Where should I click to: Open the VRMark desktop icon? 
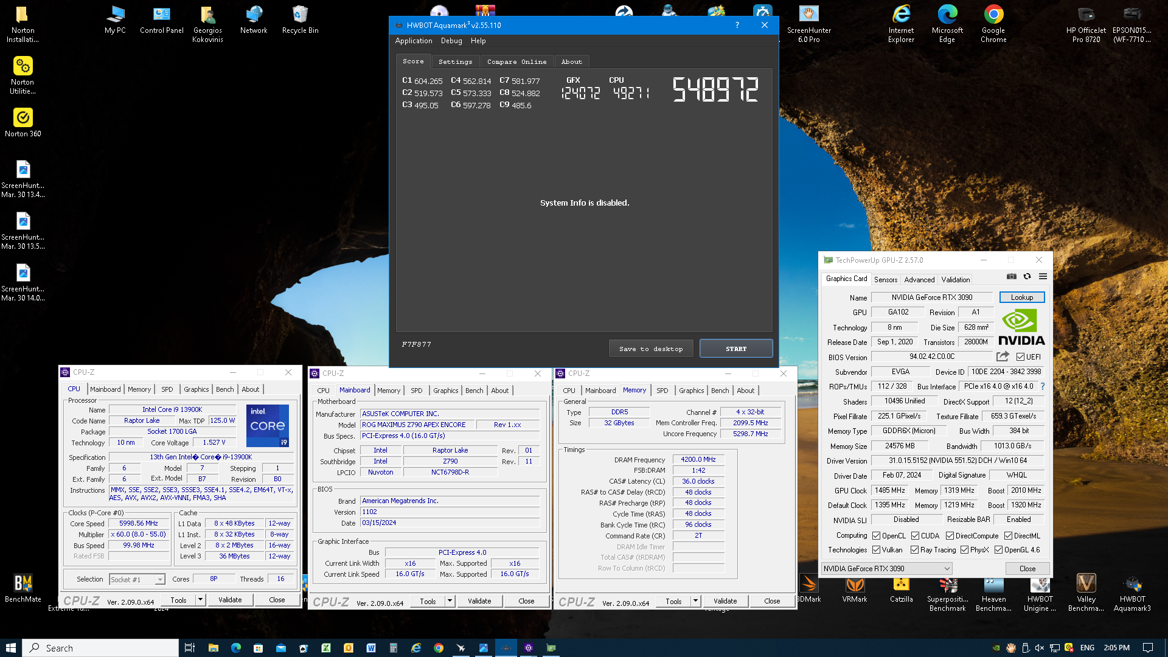[855, 588]
